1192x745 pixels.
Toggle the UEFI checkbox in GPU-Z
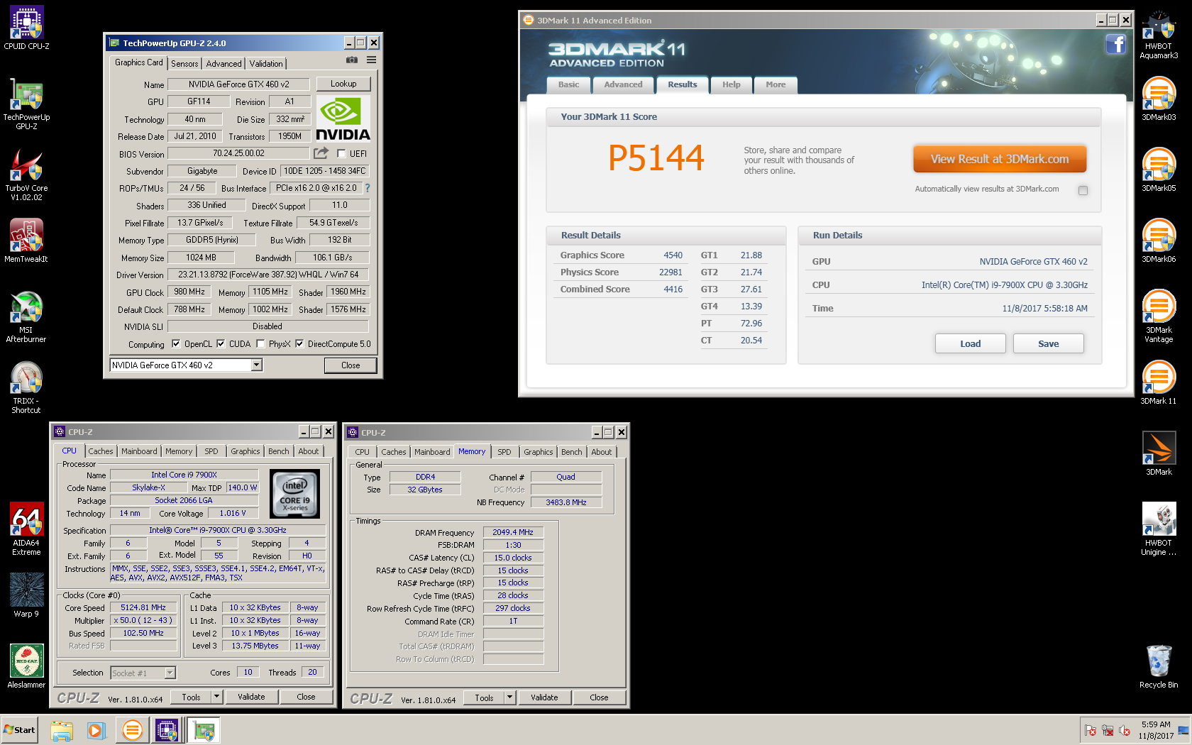point(342,153)
